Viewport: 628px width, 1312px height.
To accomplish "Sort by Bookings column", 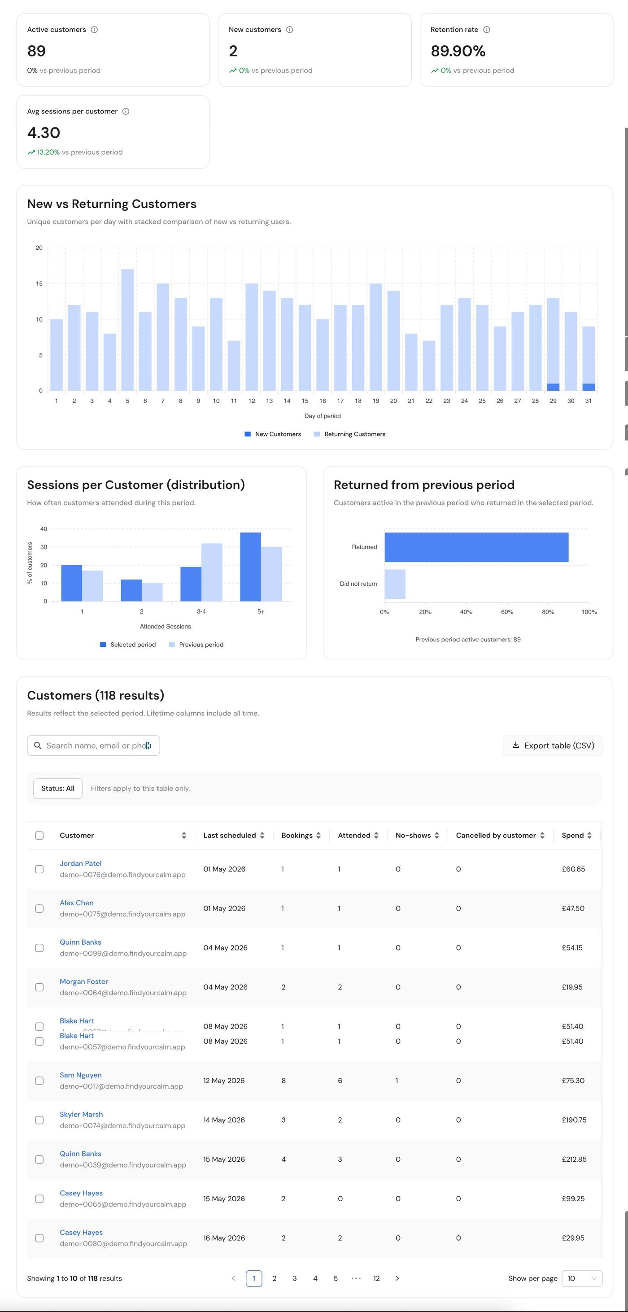I will pyautogui.click(x=318, y=835).
